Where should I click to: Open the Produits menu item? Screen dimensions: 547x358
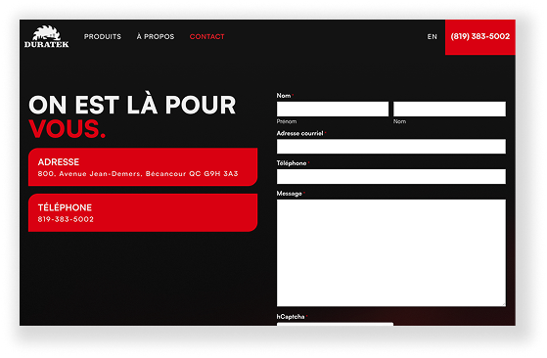tap(103, 36)
